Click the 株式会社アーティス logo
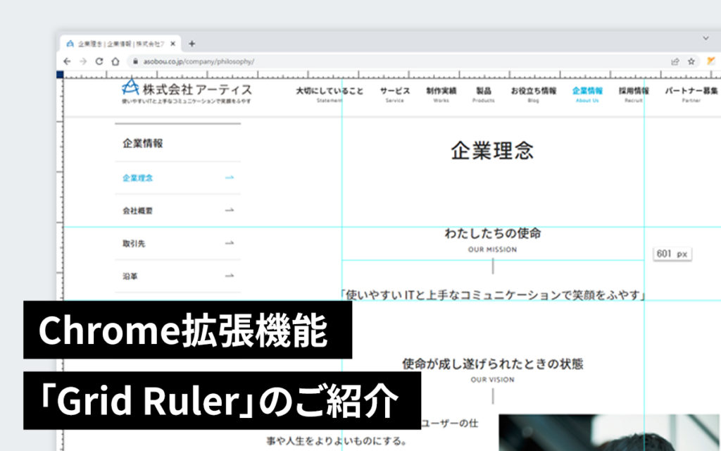Image resolution: width=721 pixels, height=451 pixels. tap(187, 91)
